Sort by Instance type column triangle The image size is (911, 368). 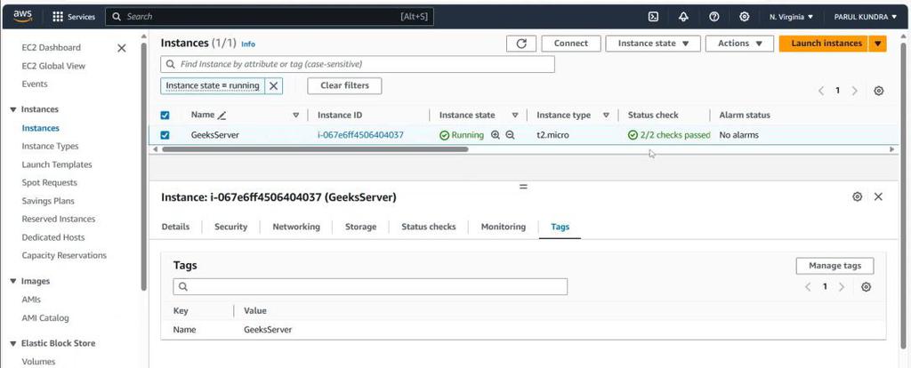click(x=606, y=116)
